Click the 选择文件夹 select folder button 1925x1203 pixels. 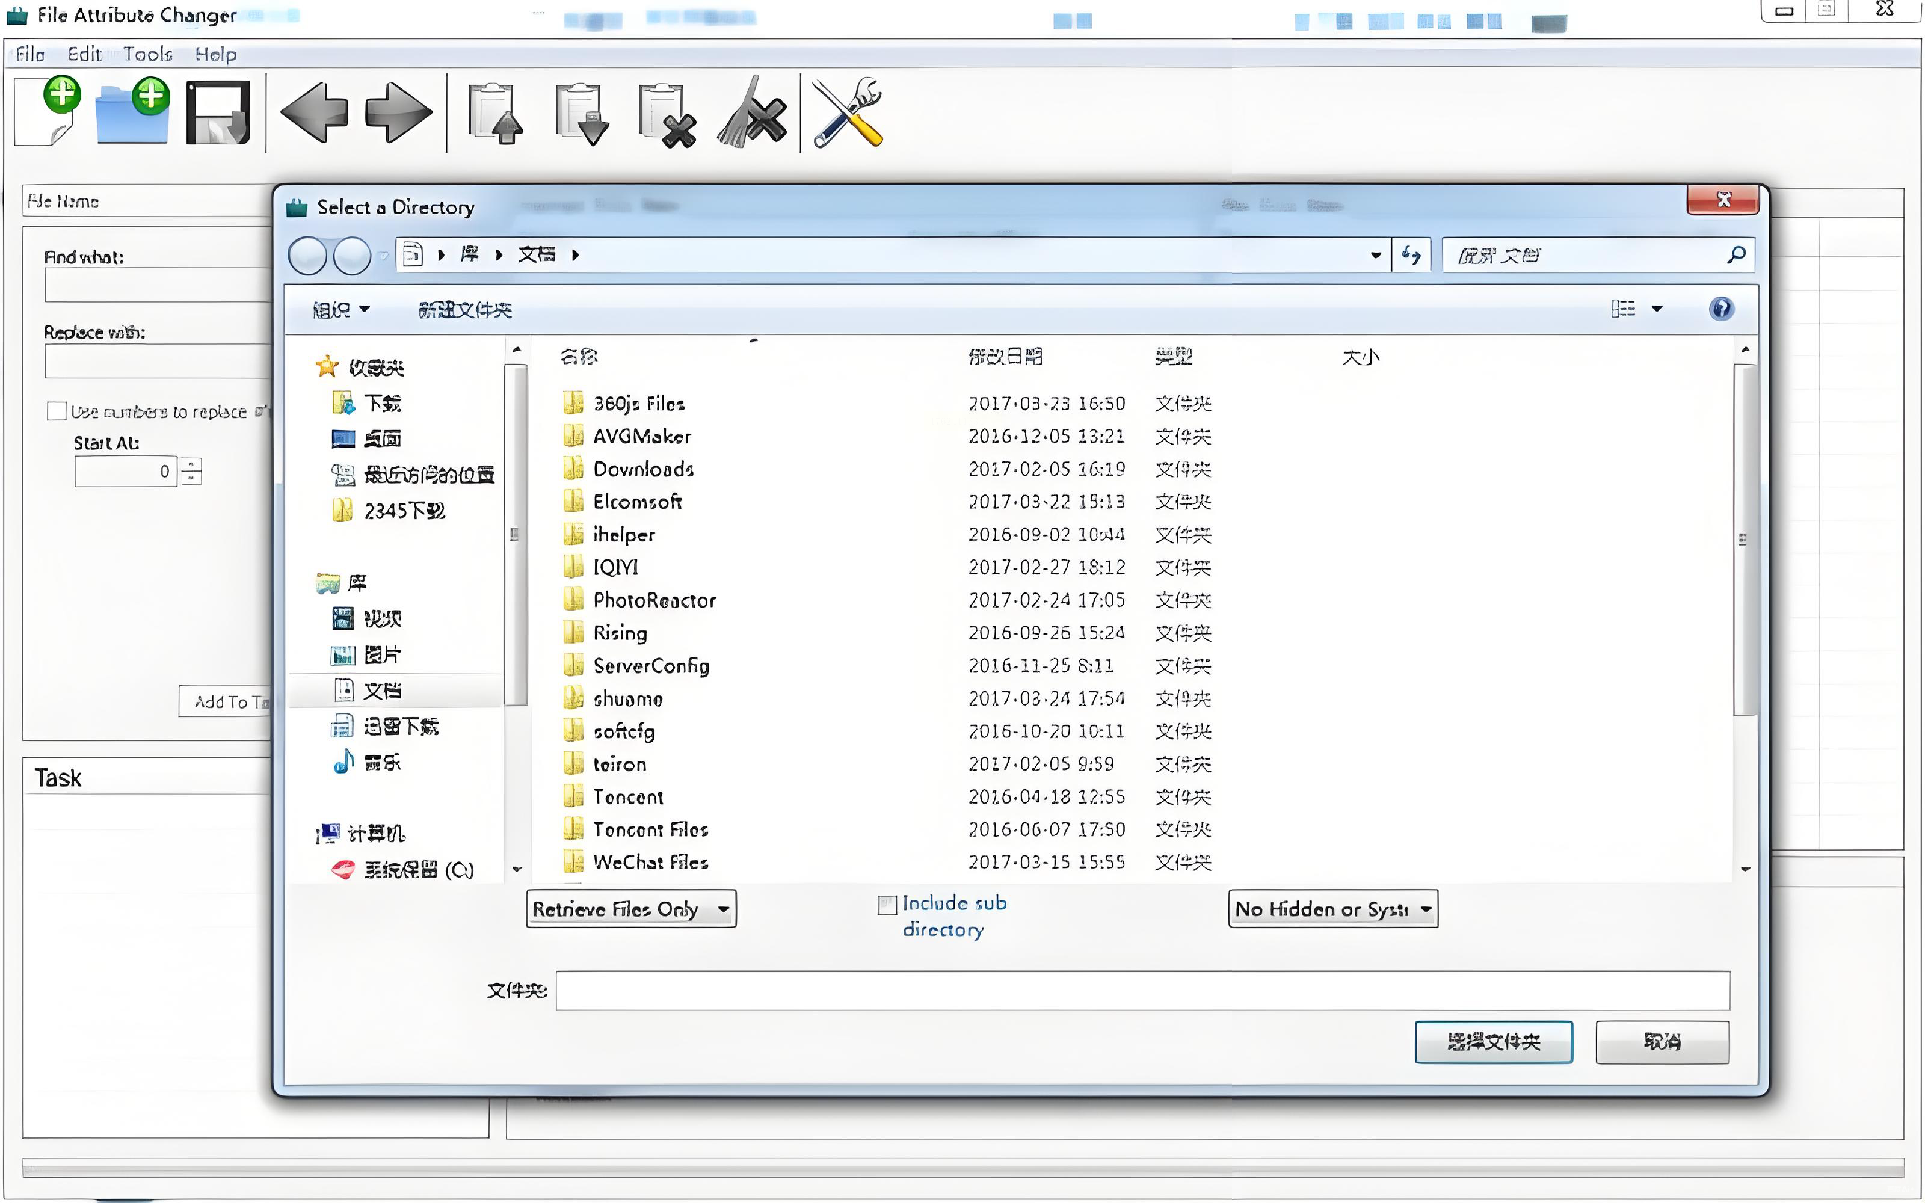[1493, 1041]
